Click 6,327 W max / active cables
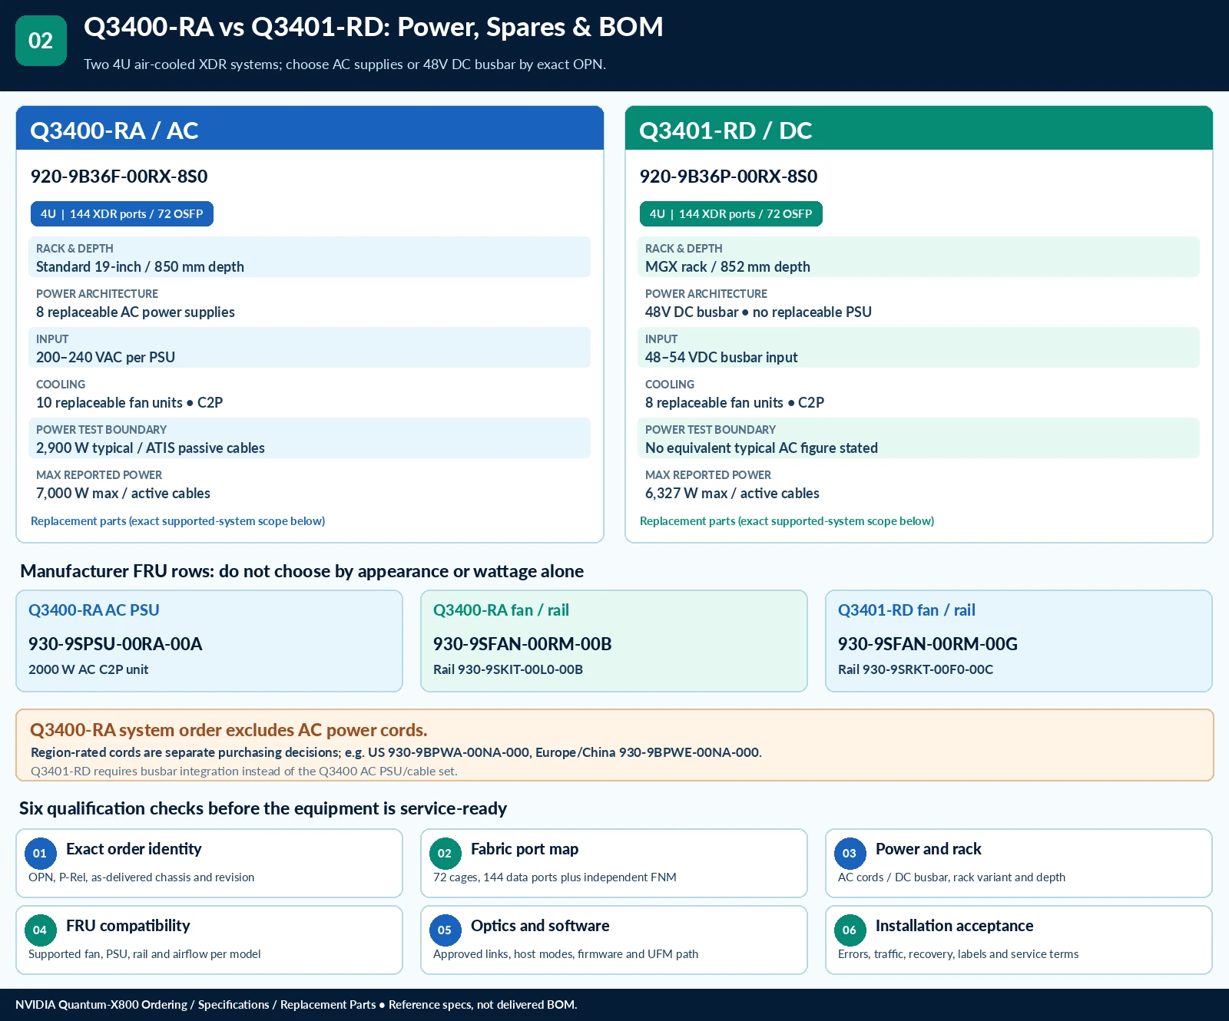Screen dimensions: 1229x1021 [x=732, y=494]
